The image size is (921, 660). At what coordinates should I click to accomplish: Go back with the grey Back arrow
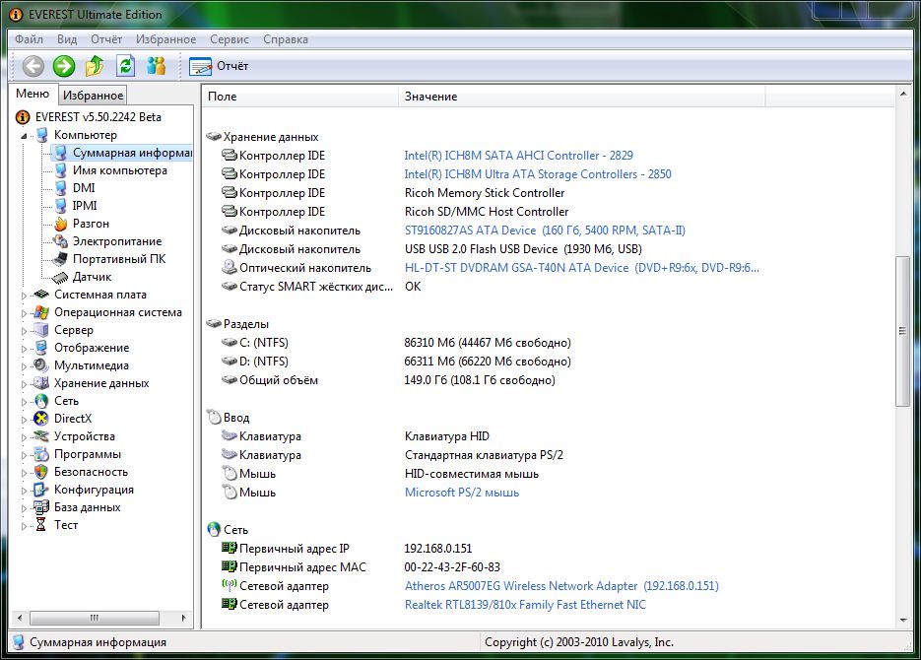[x=33, y=66]
